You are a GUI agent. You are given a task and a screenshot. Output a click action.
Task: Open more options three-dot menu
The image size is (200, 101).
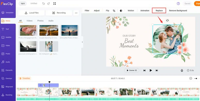point(76,13)
